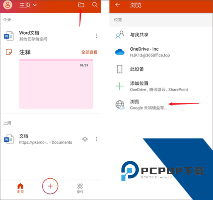Tap the round plus create button
Image resolution: width=213 pixels, height=200 pixels.
[x=50, y=186]
